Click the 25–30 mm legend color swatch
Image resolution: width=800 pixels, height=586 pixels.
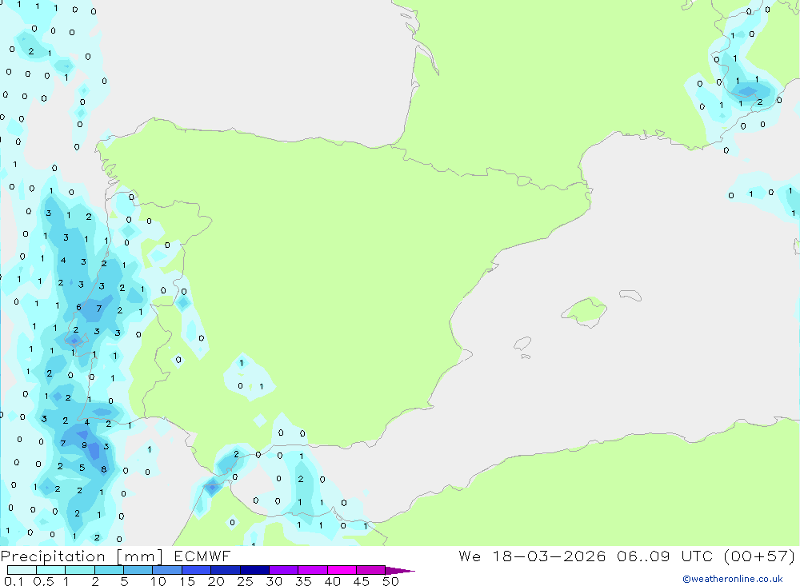pos(254,570)
